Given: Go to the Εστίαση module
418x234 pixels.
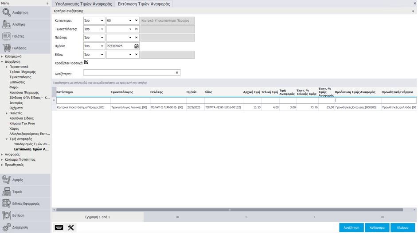Looking at the screenshot, I should pyautogui.click(x=18, y=215).
